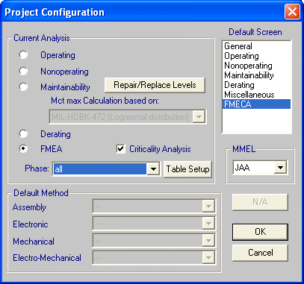The width and height of the screenshot is (304, 284).
Task: Click the Table Setup button
Action: [x=187, y=169]
